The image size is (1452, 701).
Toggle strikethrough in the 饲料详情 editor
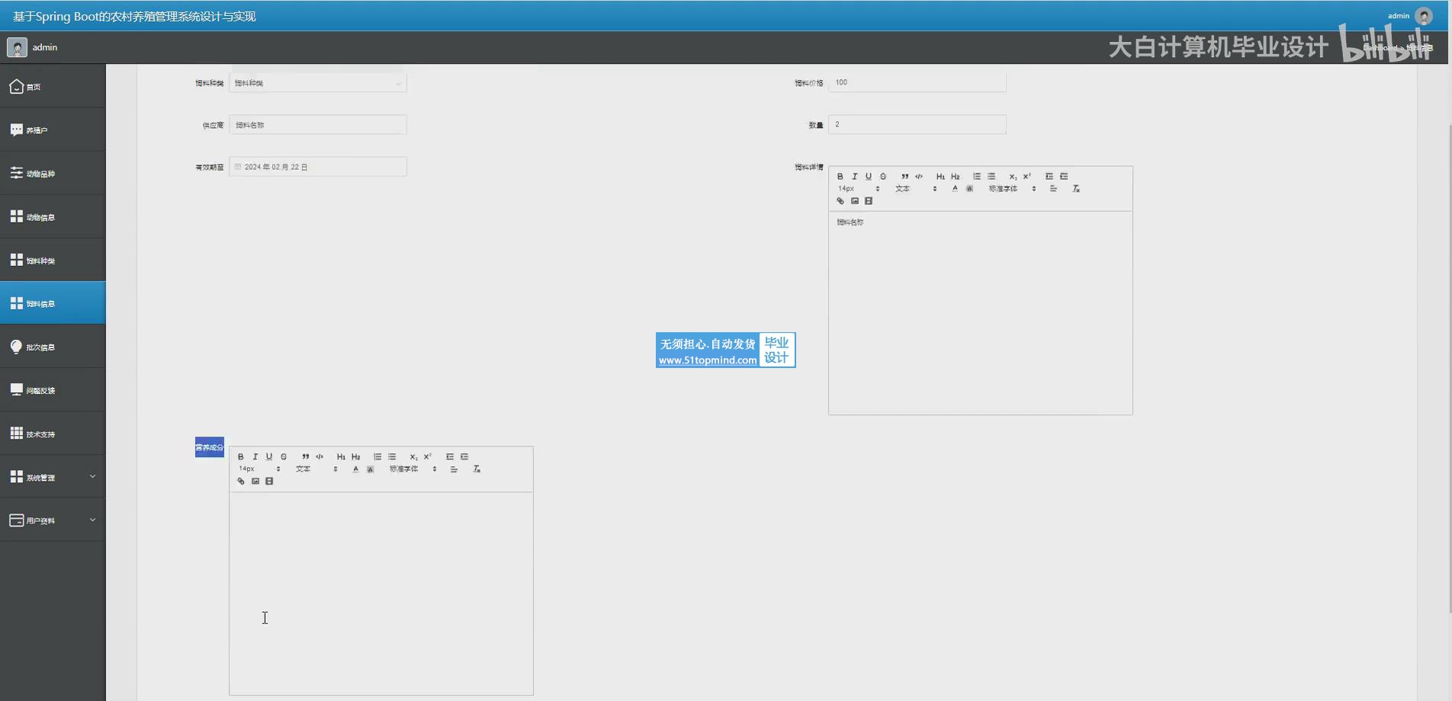tap(883, 177)
